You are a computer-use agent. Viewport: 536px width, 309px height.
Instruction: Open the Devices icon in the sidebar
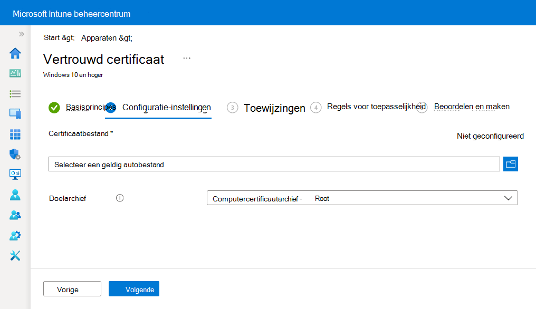pos(15,113)
